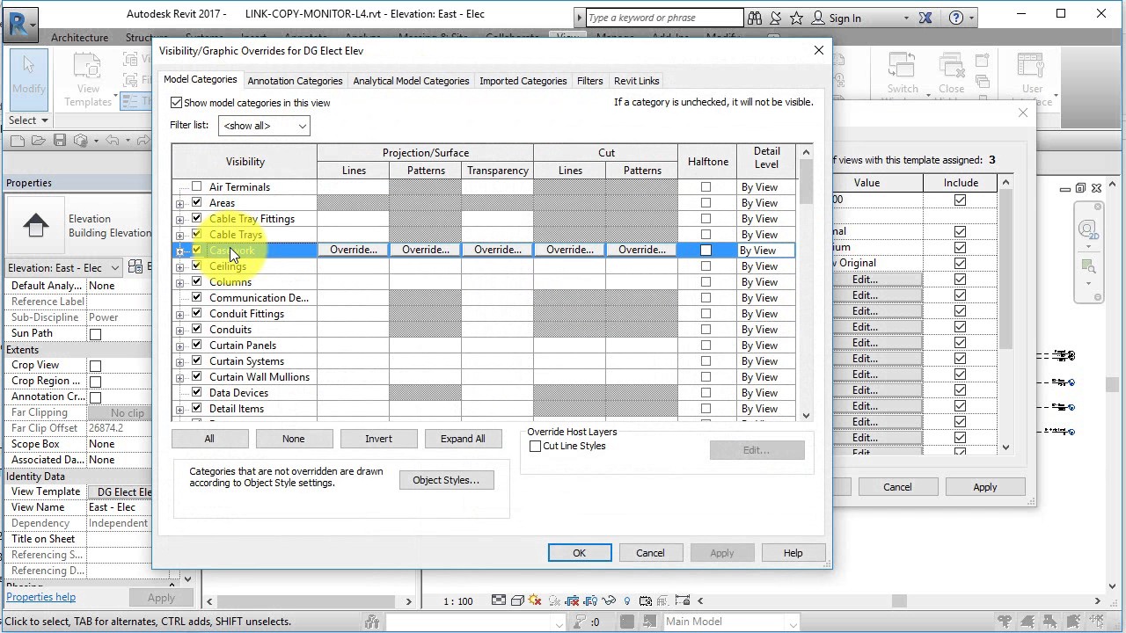Click the Object Styles button
The image size is (1126, 633).
446,480
